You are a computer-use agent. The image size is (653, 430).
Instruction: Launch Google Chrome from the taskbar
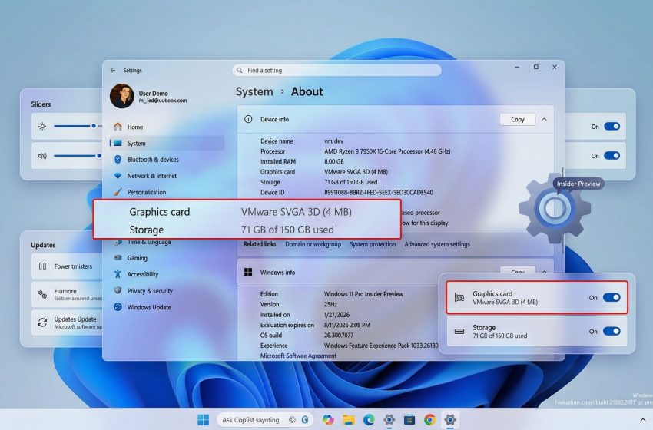pyautogui.click(x=429, y=419)
